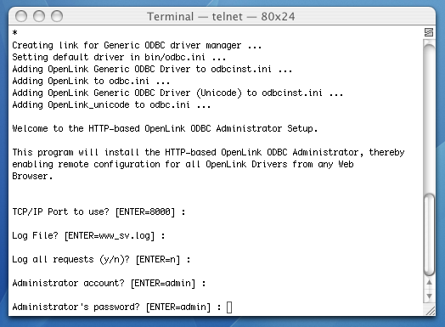Click the scroll down arrow in the scrollbar
Screen dimensions: 445x327
click(x=429, y=296)
